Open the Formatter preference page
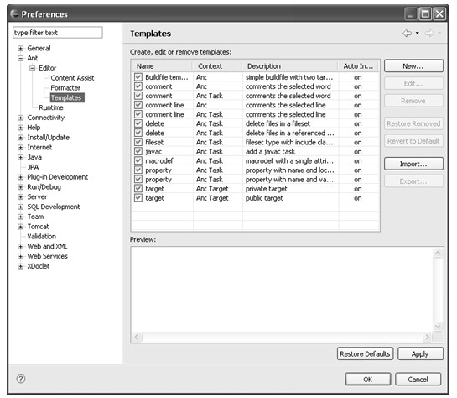This screenshot has width=457, height=398. point(65,88)
